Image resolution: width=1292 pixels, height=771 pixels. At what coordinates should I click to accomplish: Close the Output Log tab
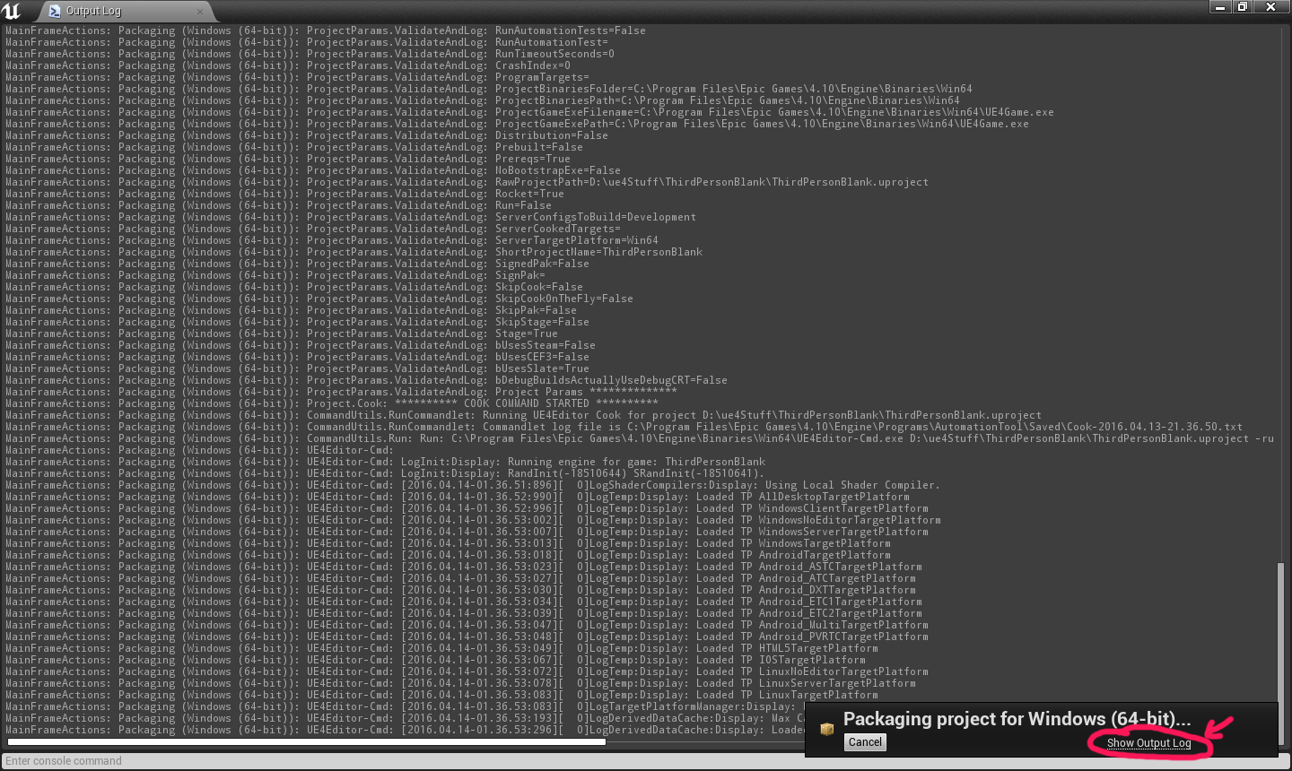point(199,11)
